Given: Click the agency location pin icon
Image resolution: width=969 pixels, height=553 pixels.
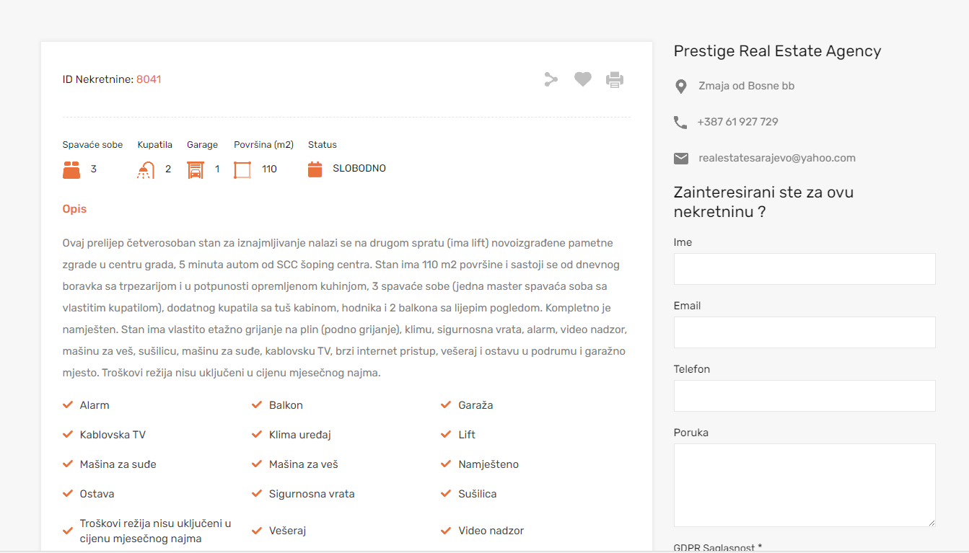Looking at the screenshot, I should (680, 87).
